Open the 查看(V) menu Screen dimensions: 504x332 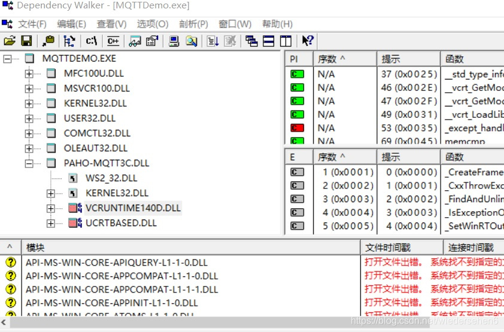111,24
